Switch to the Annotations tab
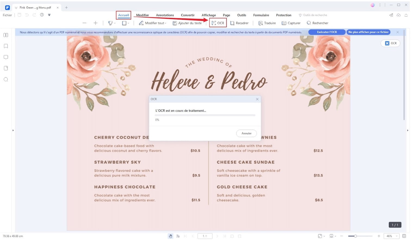 point(165,15)
